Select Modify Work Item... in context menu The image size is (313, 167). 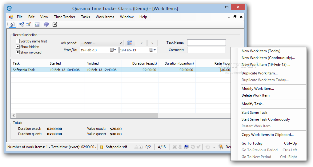pyautogui.click(x=268, y=89)
